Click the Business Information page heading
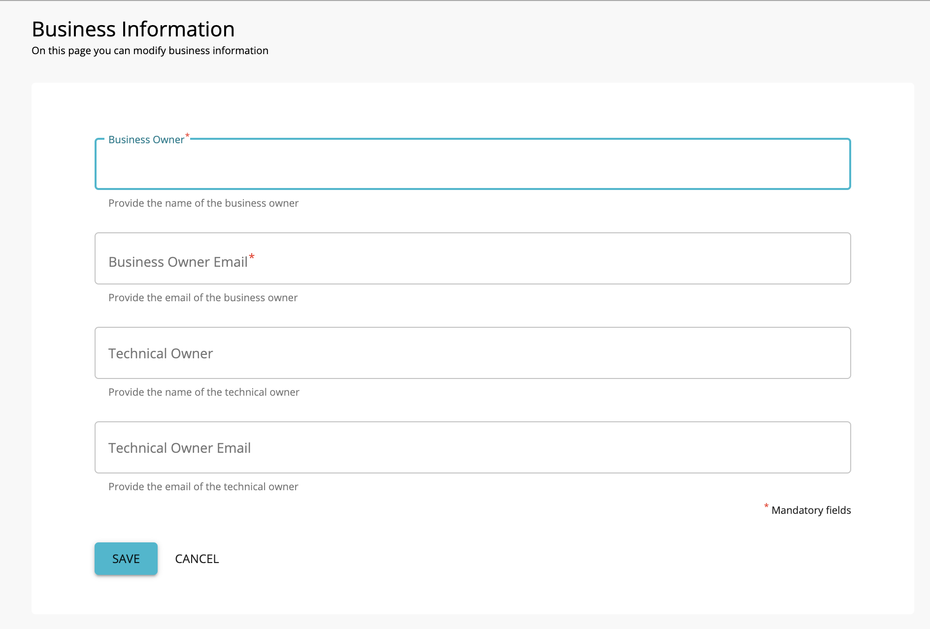This screenshot has width=930, height=629. (x=133, y=29)
